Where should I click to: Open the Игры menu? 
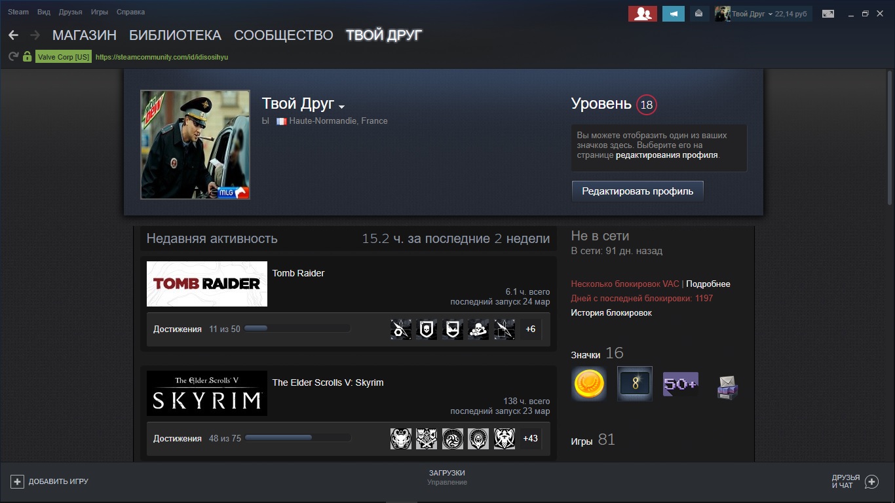pyautogui.click(x=100, y=12)
